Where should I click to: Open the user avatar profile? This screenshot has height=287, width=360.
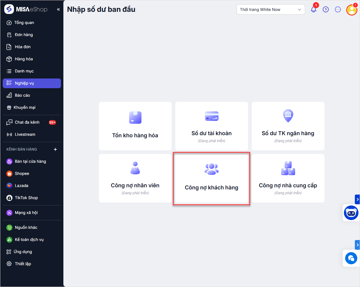point(352,10)
